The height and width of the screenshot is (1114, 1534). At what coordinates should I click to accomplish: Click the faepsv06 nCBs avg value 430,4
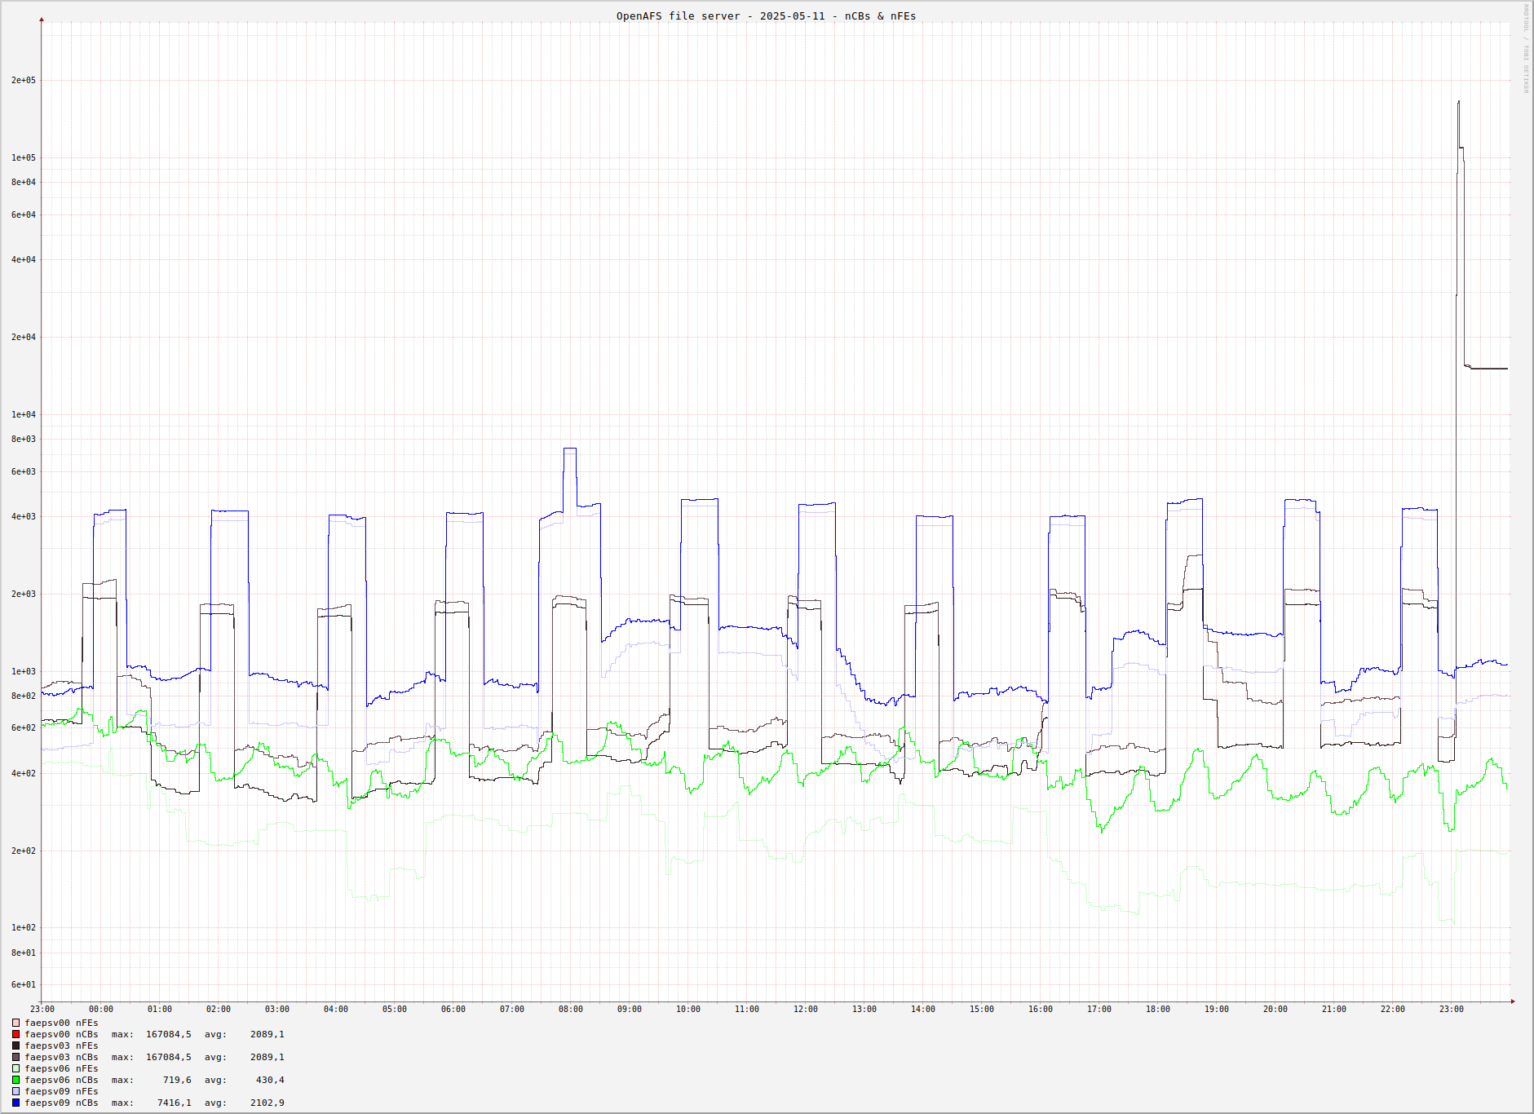point(270,1080)
